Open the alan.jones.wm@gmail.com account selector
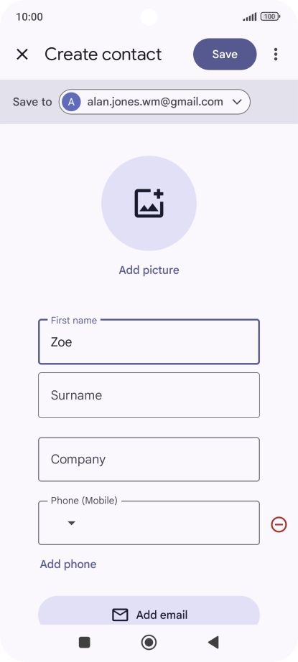Viewport: 298px width, 662px height. pyautogui.click(x=154, y=102)
